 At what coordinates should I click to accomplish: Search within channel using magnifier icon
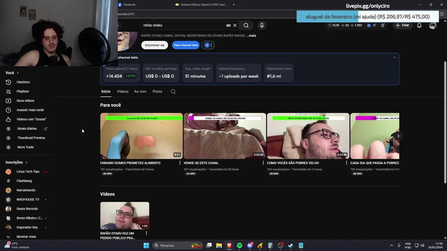[x=173, y=92]
